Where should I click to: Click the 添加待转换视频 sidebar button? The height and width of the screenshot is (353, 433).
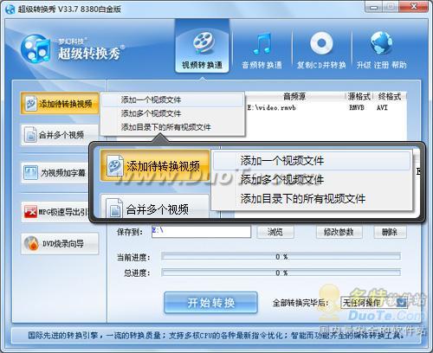click(60, 104)
